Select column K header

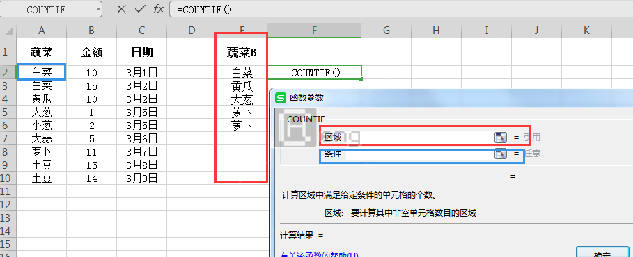coord(586,30)
